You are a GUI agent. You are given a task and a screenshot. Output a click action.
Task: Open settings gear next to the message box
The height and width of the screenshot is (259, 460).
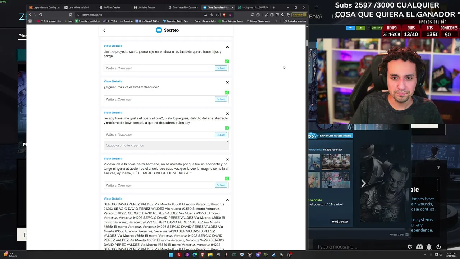pos(410,247)
